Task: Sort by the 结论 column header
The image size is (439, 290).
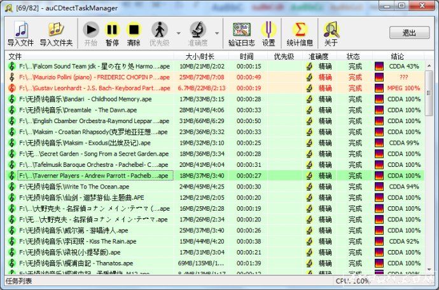Action: point(398,56)
